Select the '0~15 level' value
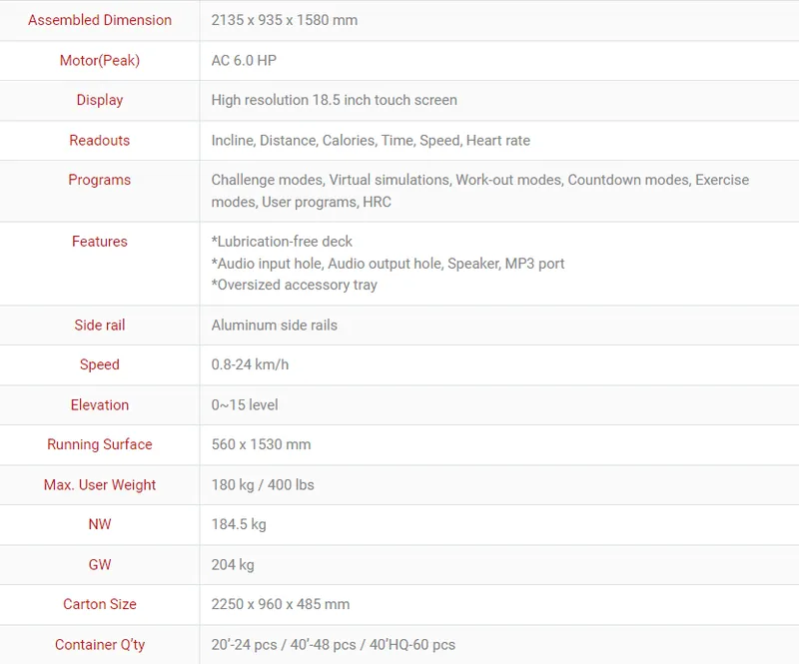The image size is (799, 664). click(x=245, y=404)
